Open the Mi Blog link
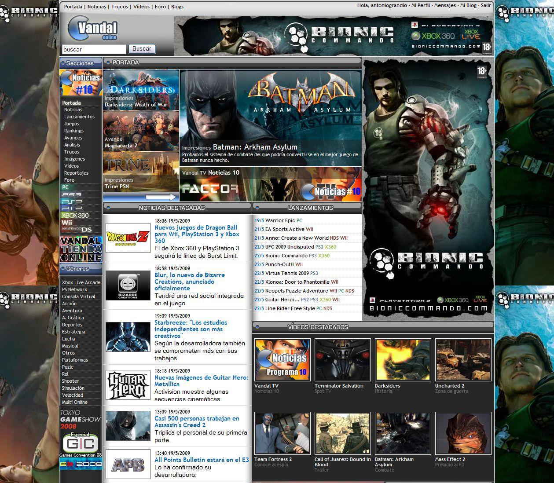Image resolution: width=554 pixels, height=483 pixels. tap(468, 5)
